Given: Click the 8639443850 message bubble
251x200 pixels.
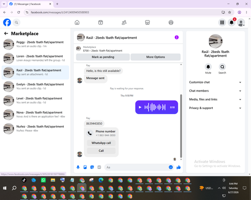Looking at the screenshot, I should [x=94, y=123].
